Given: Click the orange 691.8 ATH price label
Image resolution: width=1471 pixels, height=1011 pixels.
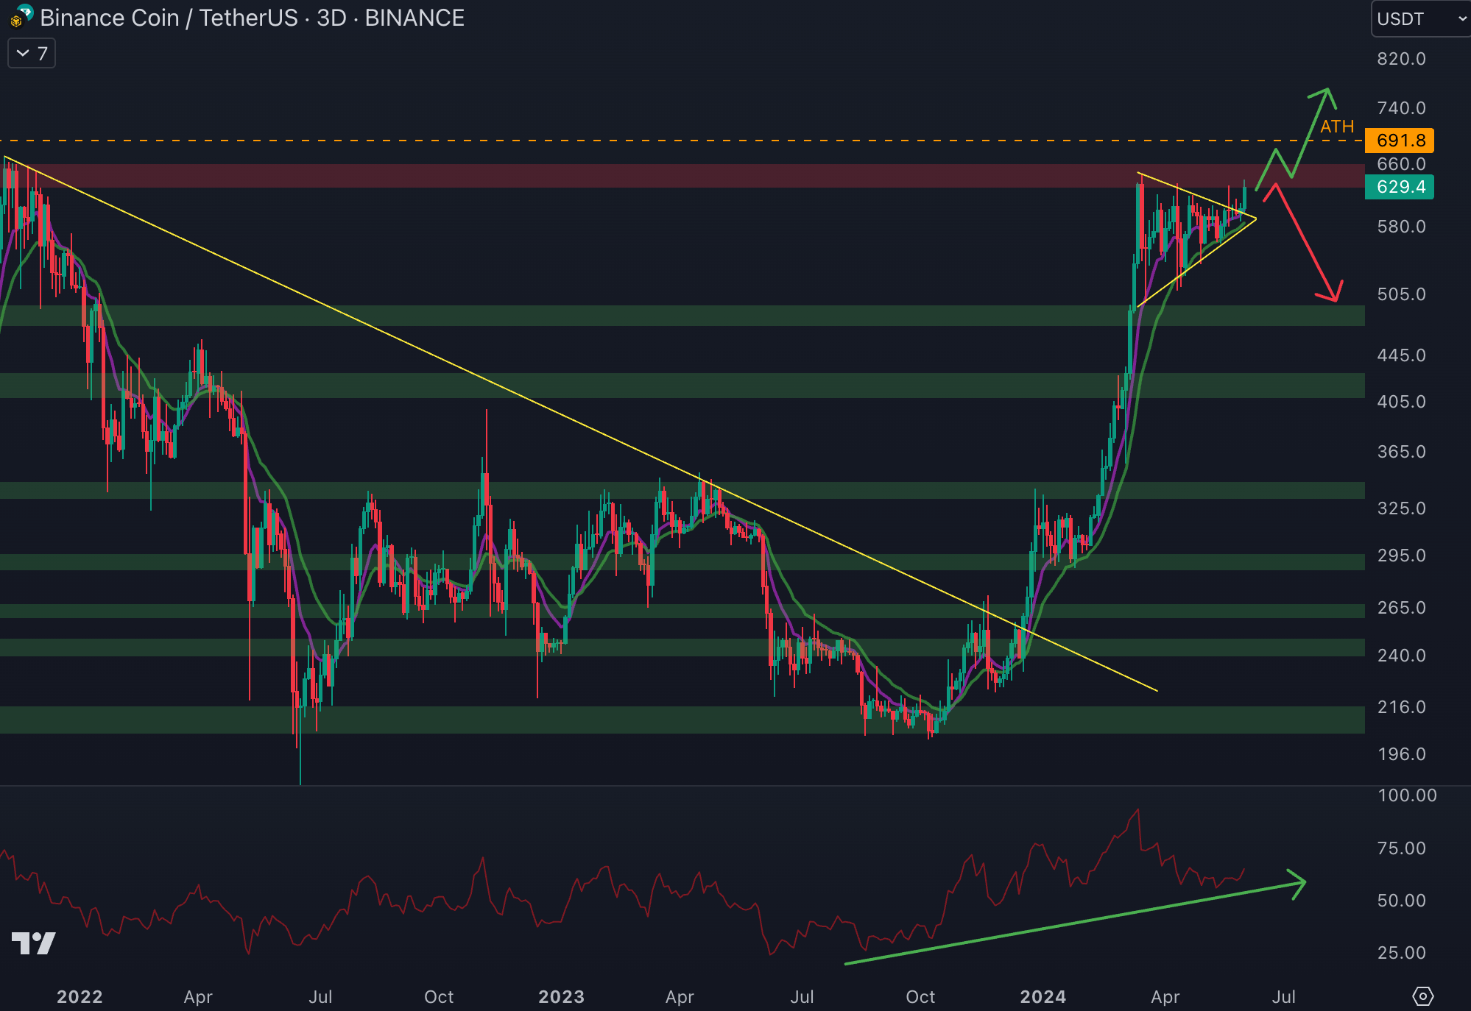Looking at the screenshot, I should [1399, 141].
